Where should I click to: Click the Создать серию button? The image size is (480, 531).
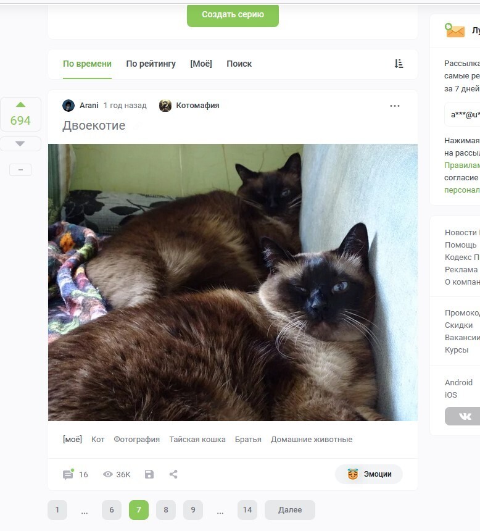233,15
